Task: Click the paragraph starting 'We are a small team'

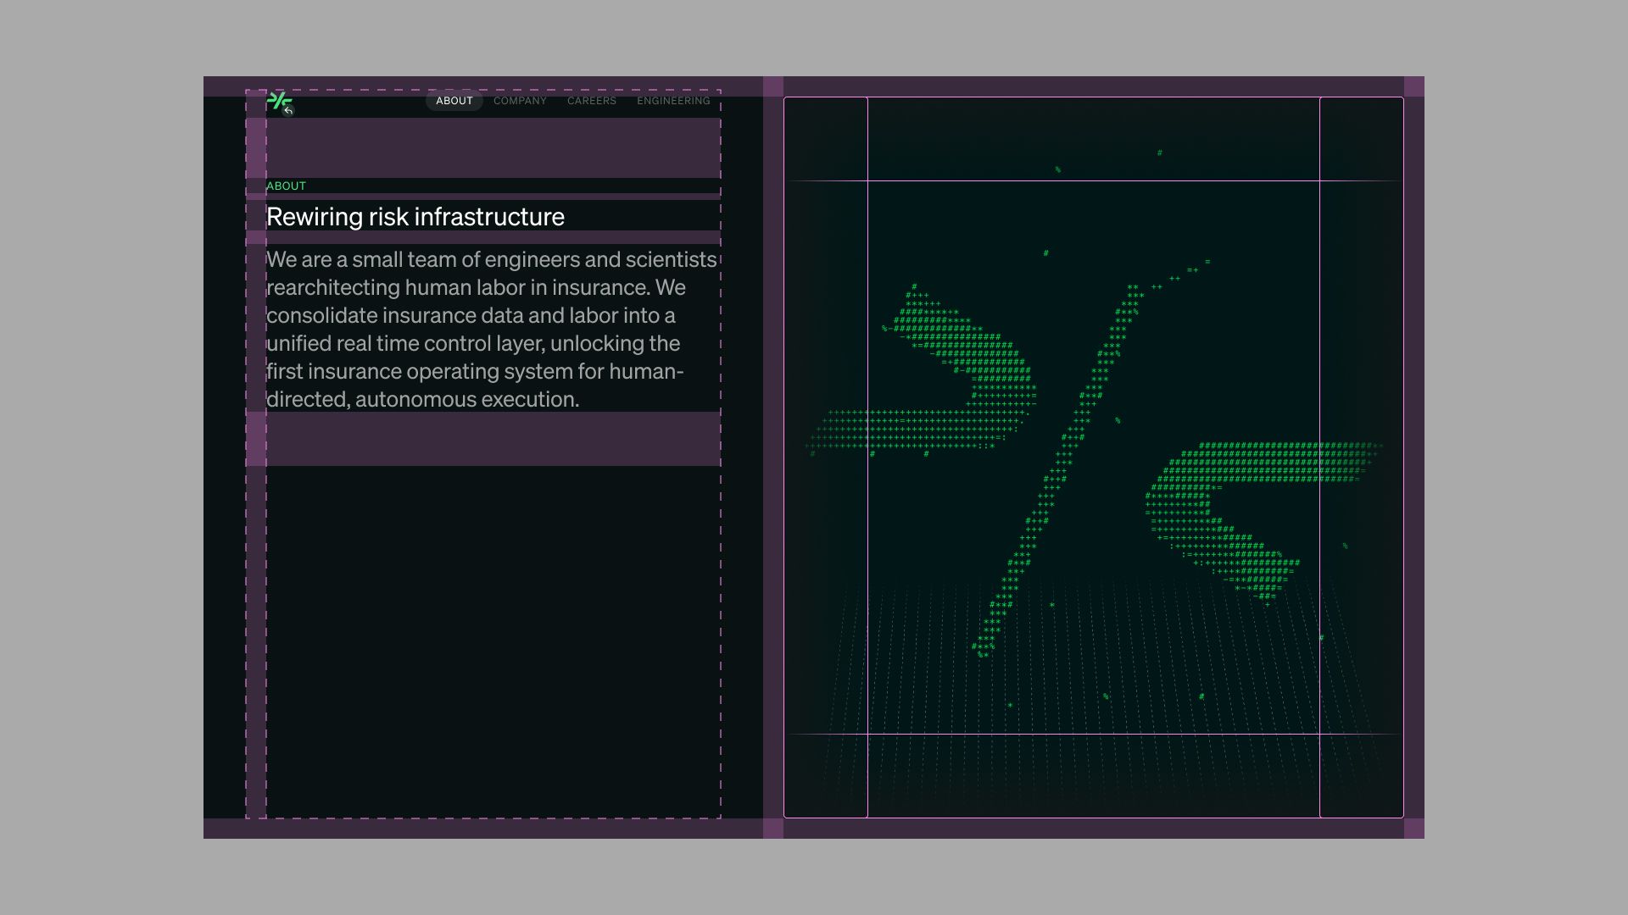Action: pyautogui.click(x=492, y=329)
